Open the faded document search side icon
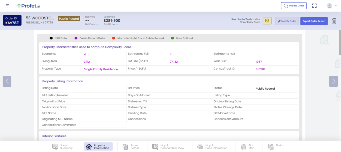Image resolution: width=341 pixels, height=152 pixels. [325, 40]
